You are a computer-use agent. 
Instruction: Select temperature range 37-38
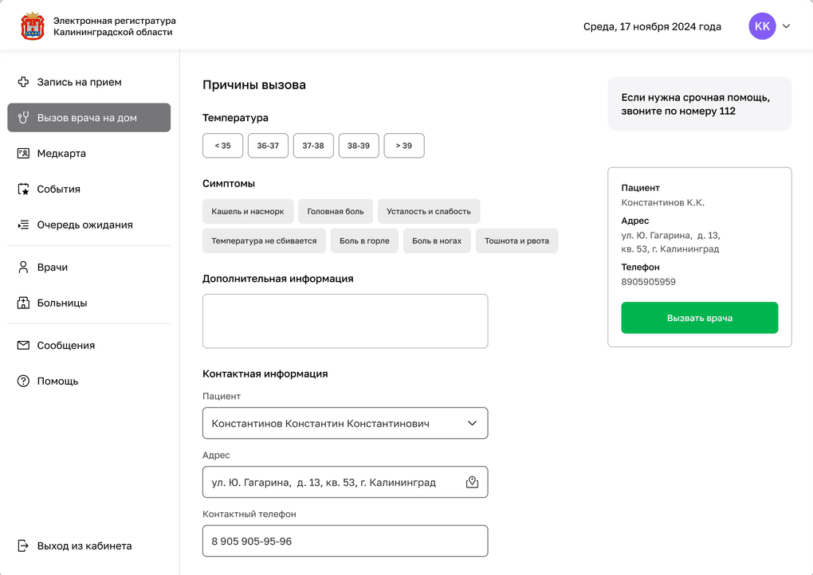(313, 146)
